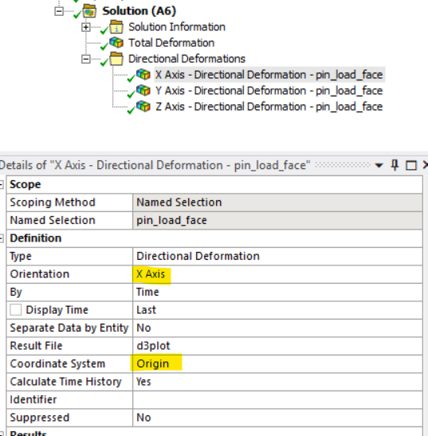
Task: Click the Y Axis Directional Deformation icon
Action: (143, 90)
